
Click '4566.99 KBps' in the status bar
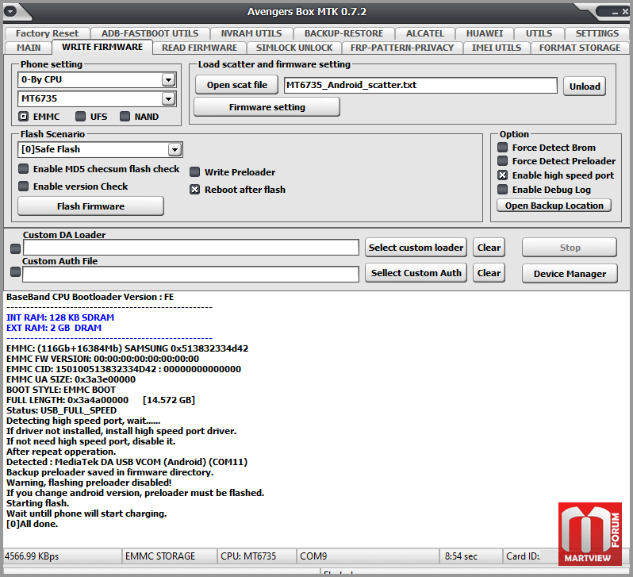(x=32, y=556)
